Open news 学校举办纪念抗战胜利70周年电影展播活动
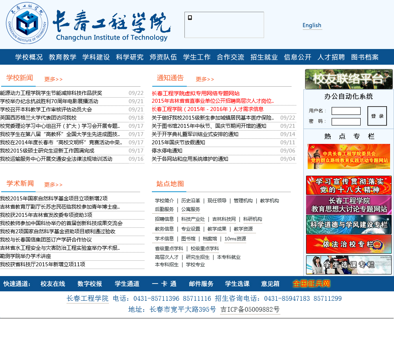394x358 pixels. pyautogui.click(x=49, y=102)
